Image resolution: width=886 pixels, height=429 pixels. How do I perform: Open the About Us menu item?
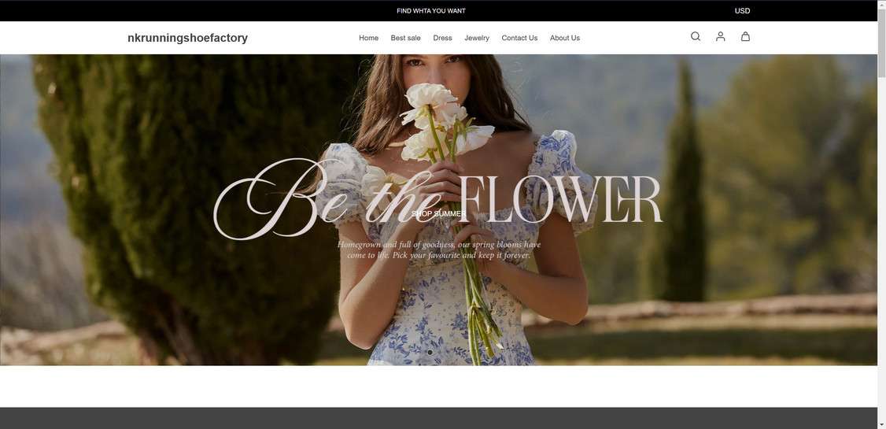(564, 38)
